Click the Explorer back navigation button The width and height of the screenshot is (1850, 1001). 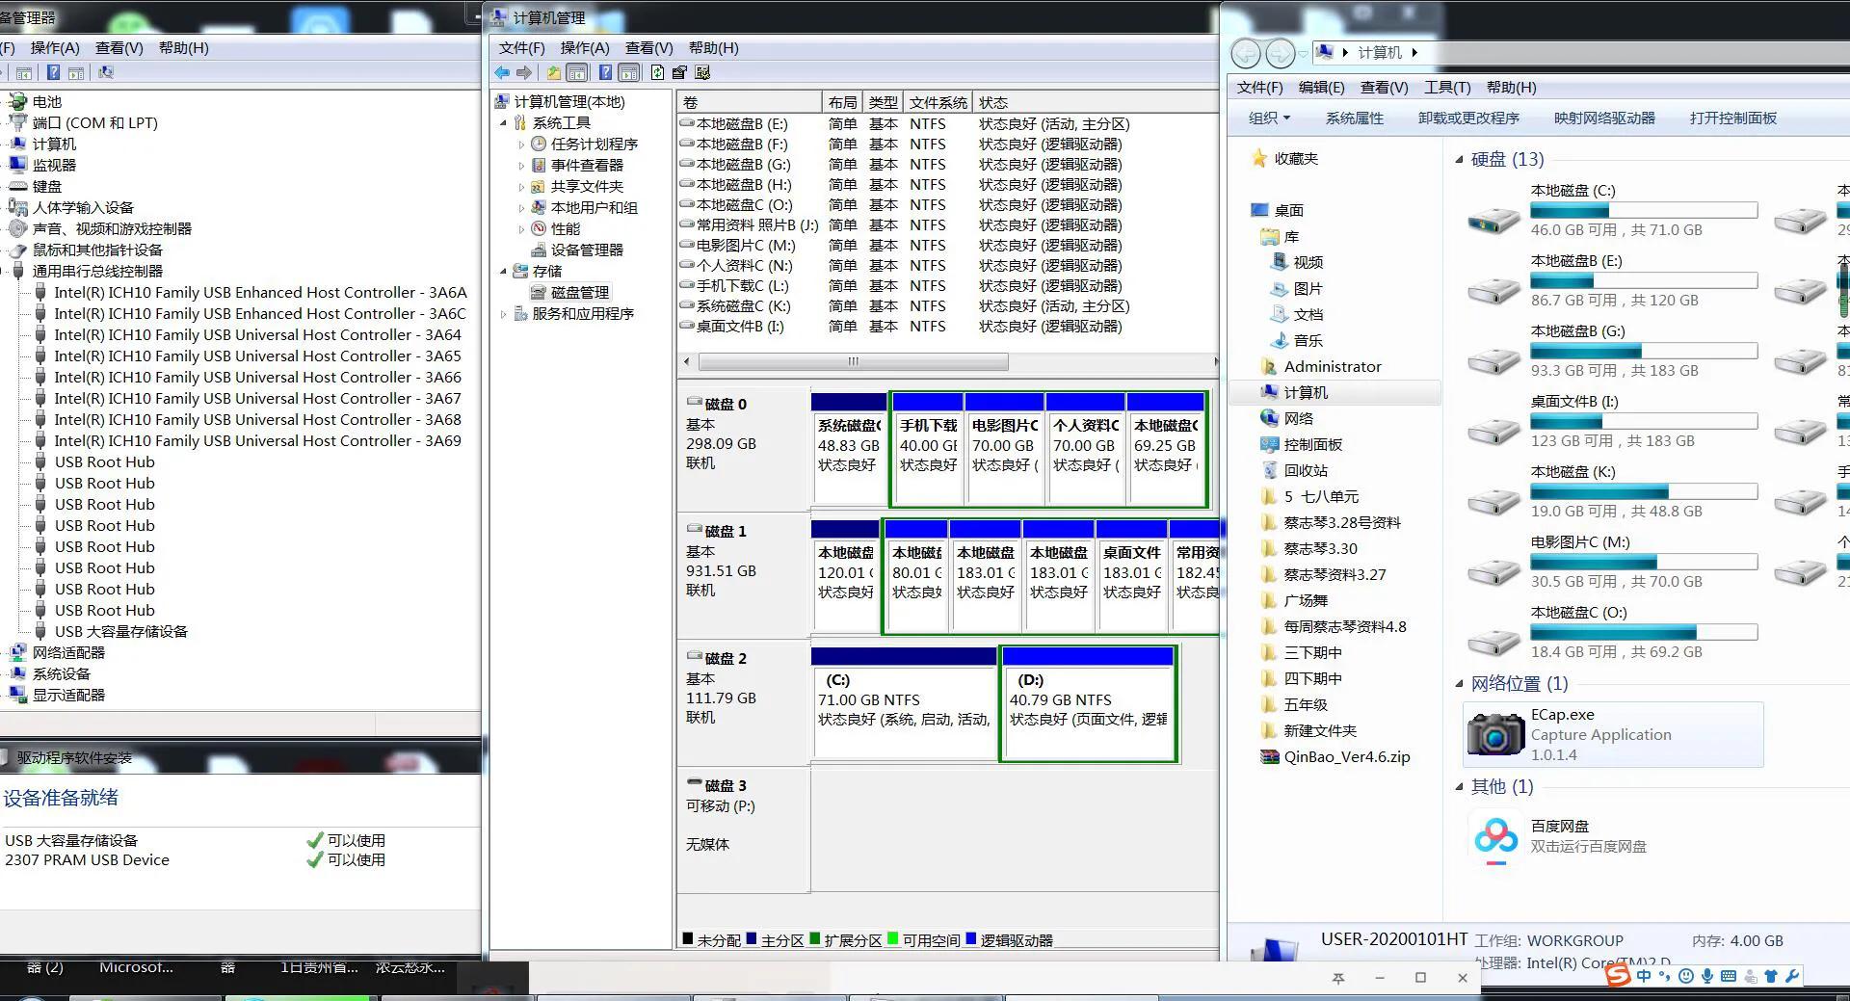(x=1246, y=53)
